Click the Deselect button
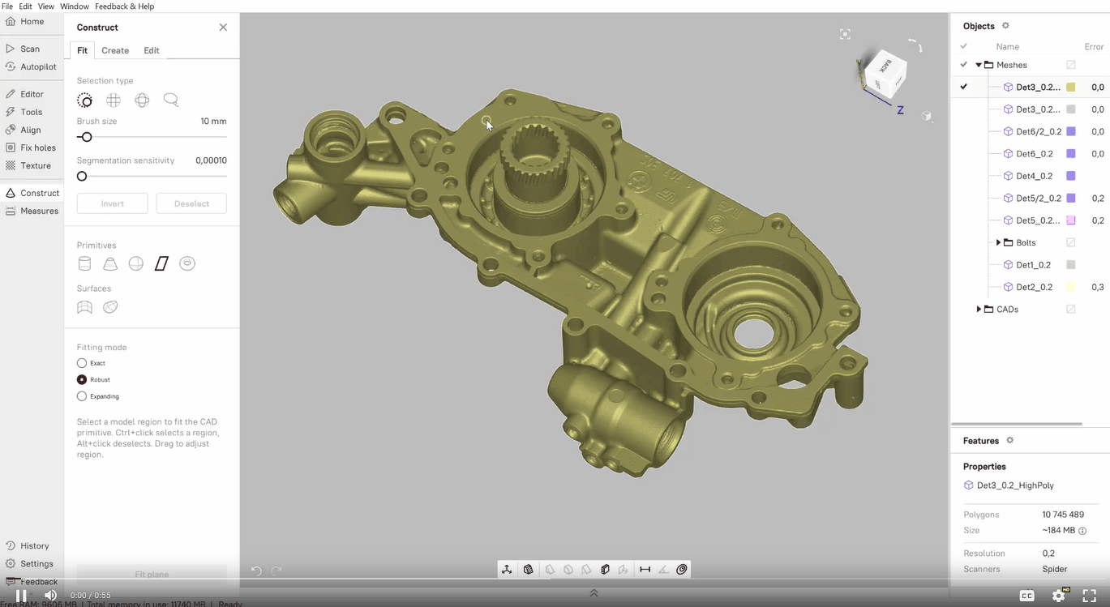1110x607 pixels. coord(191,203)
